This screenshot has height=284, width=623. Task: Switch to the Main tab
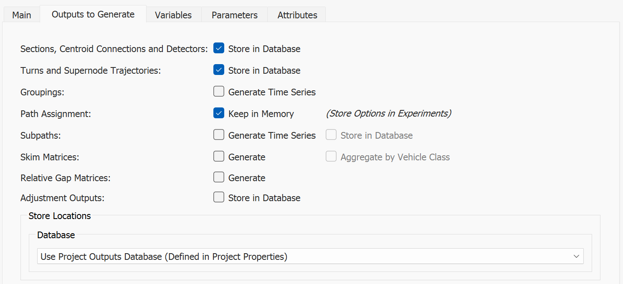click(22, 15)
